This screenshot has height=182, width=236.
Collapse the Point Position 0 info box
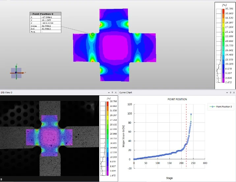[x=31, y=14]
